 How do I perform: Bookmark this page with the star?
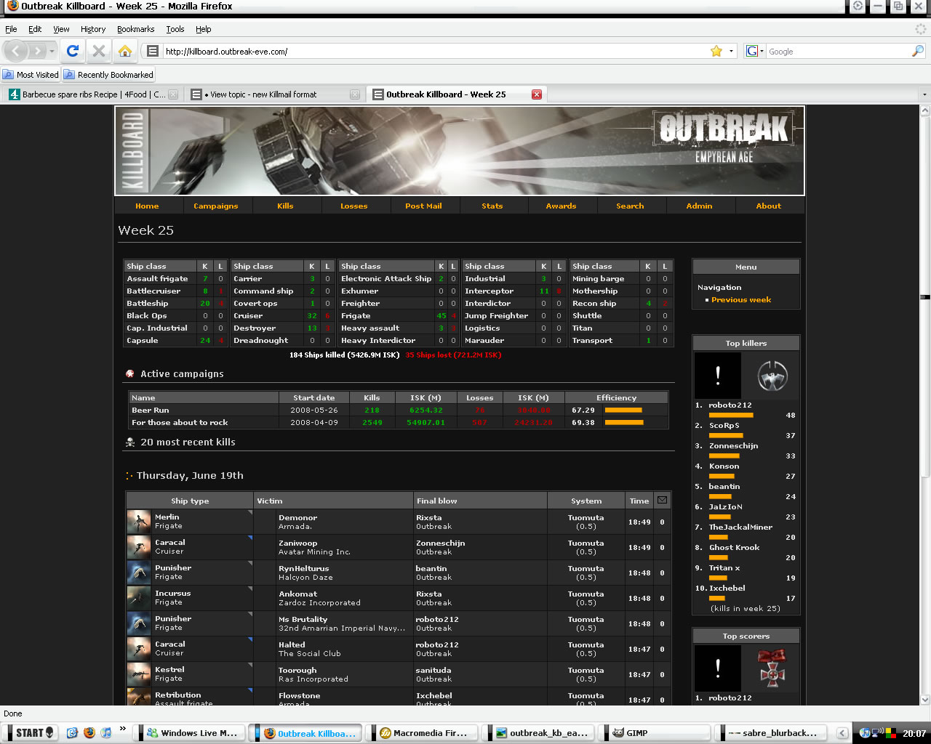point(716,51)
